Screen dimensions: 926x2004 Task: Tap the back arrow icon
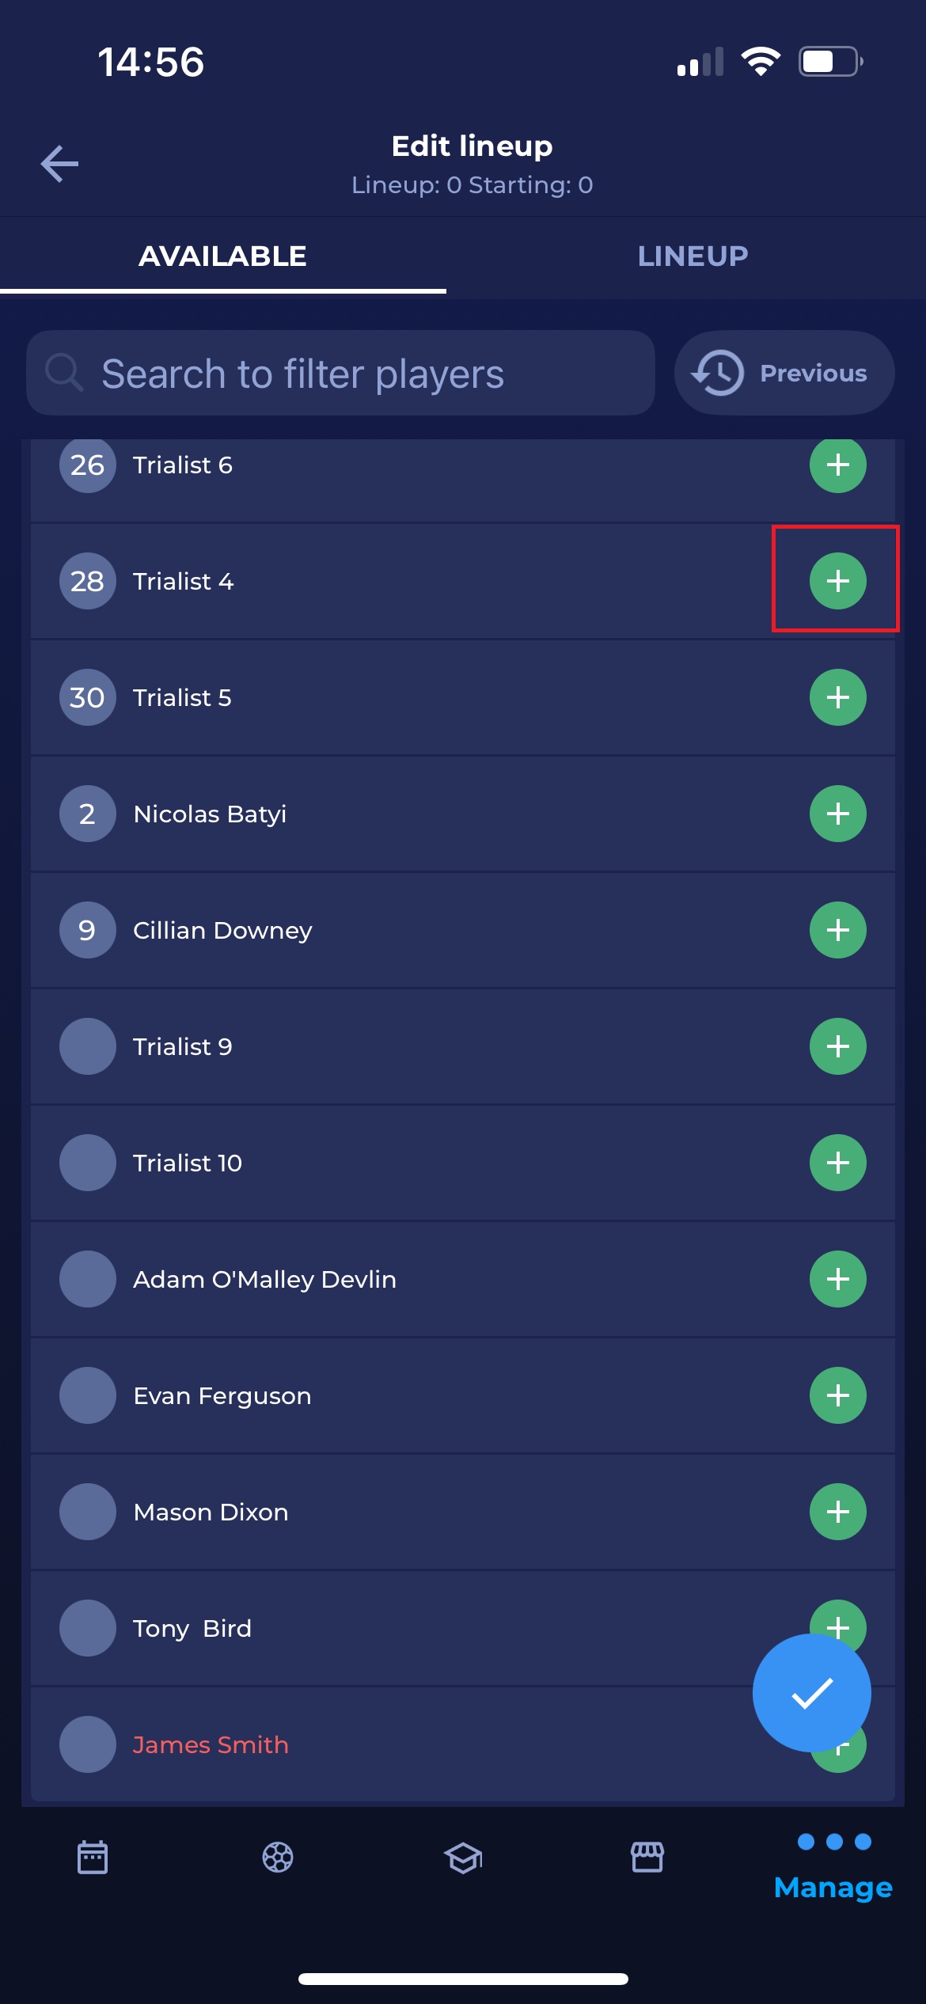coord(60,164)
